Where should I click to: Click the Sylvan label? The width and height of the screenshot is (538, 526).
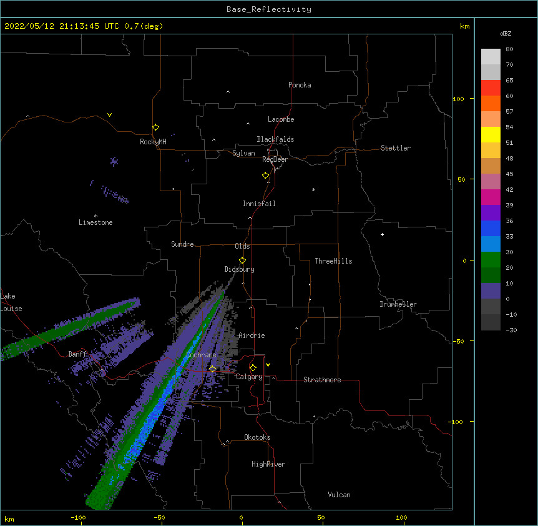click(243, 153)
